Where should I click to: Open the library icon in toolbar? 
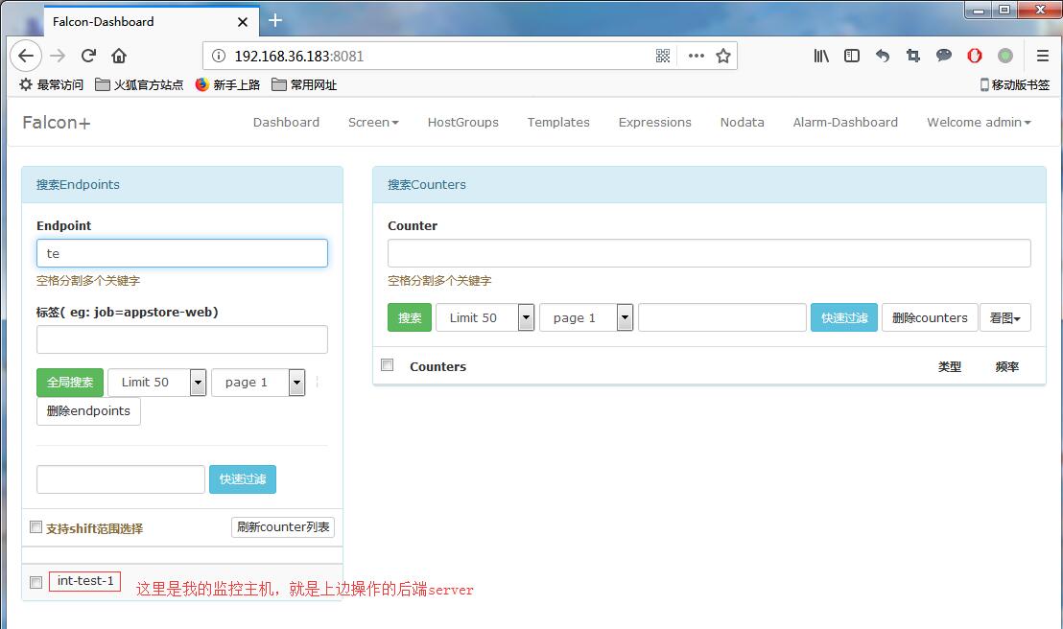click(x=821, y=56)
